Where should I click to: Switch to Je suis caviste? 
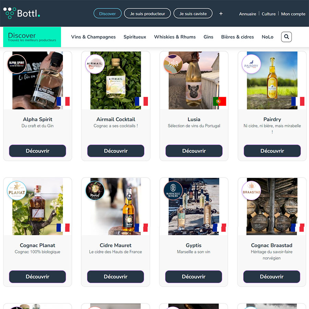193,13
